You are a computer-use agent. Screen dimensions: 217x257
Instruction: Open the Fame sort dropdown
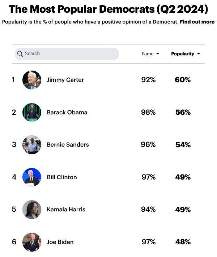[150, 54]
